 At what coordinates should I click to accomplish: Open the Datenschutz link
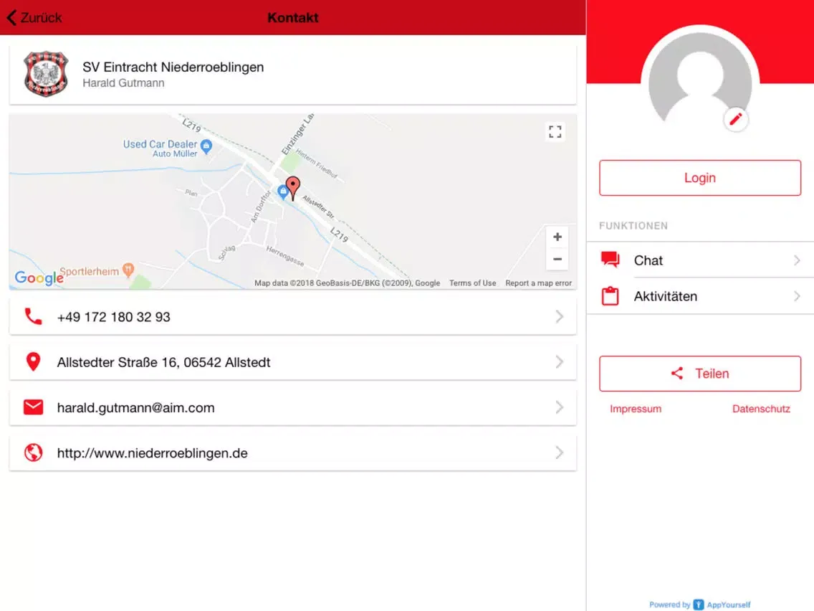point(761,409)
